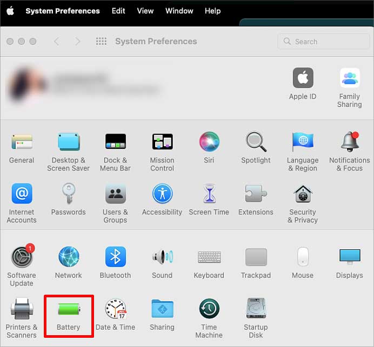Click the Apple menu logo
The height and width of the screenshot is (347, 374).
(x=10, y=11)
